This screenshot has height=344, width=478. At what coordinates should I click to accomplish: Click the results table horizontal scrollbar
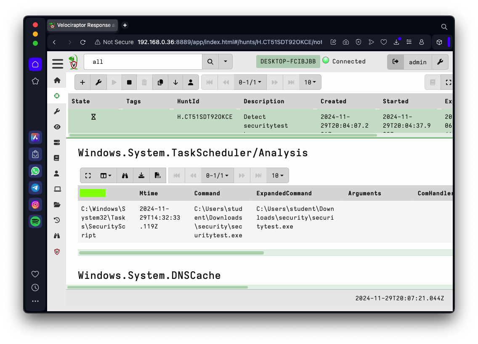coord(171,253)
